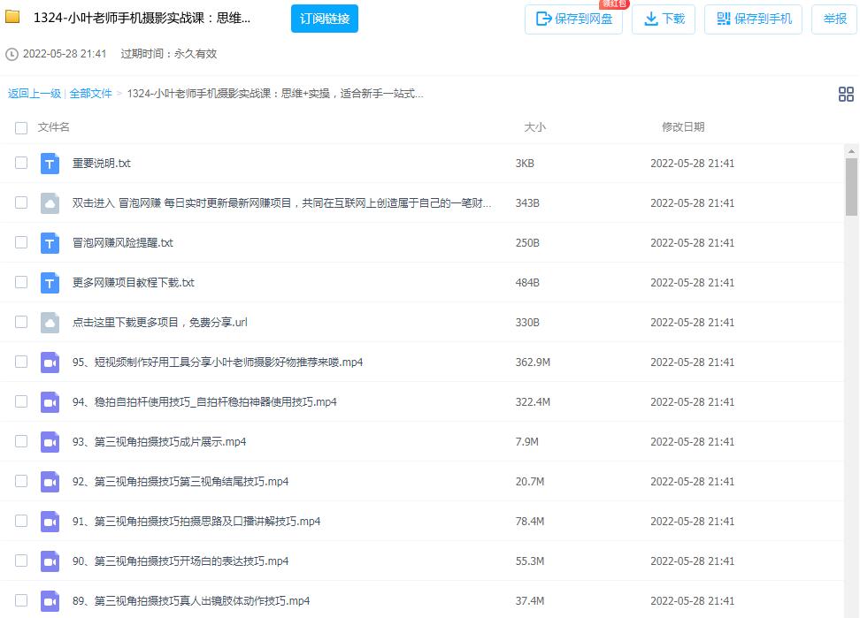Click text file icon for 重要说明.txt
Viewport: 860px width, 618px height.
pyautogui.click(x=50, y=164)
